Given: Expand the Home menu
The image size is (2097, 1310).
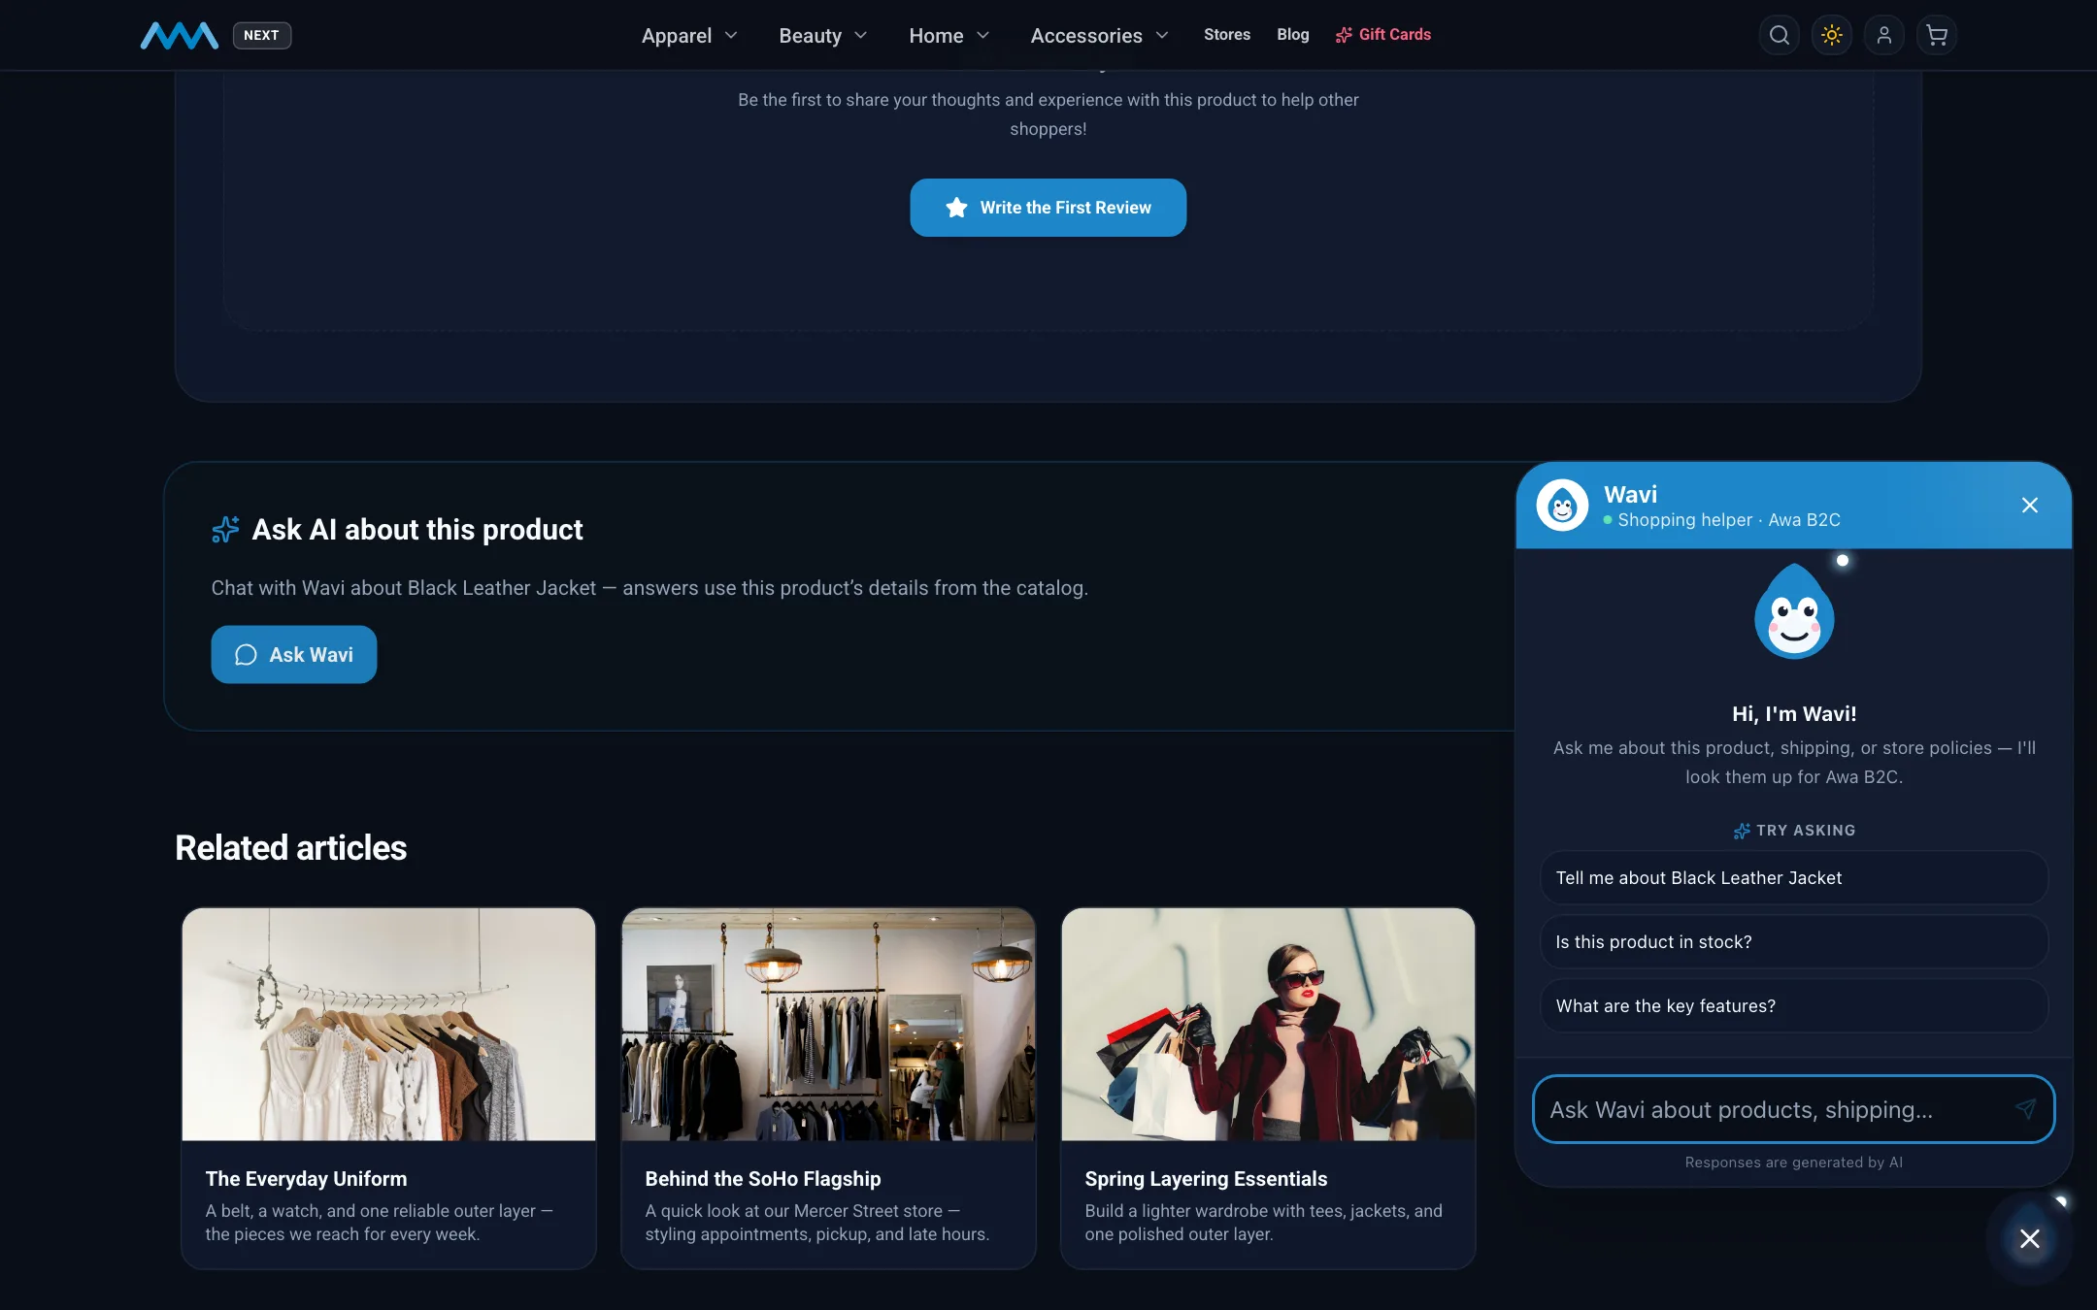Looking at the screenshot, I should tap(949, 36).
